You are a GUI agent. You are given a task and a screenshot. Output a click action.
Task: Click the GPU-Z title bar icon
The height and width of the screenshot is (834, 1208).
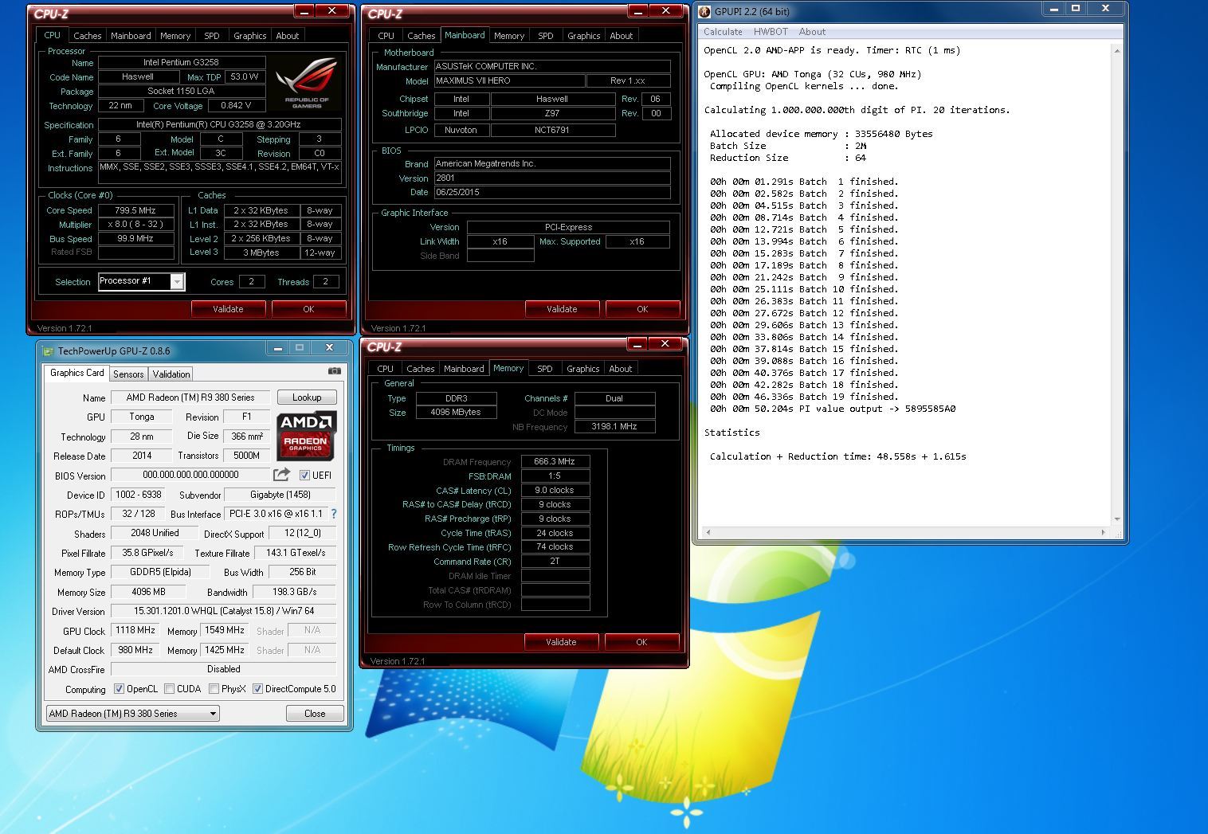(48, 350)
